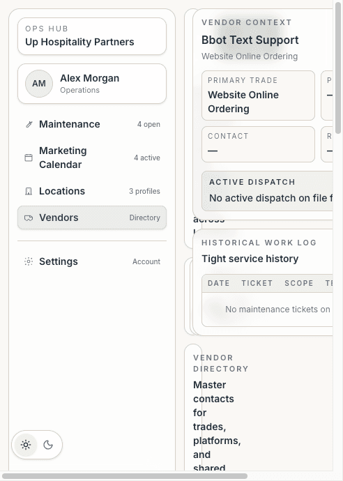Click the Contact card

(259, 144)
